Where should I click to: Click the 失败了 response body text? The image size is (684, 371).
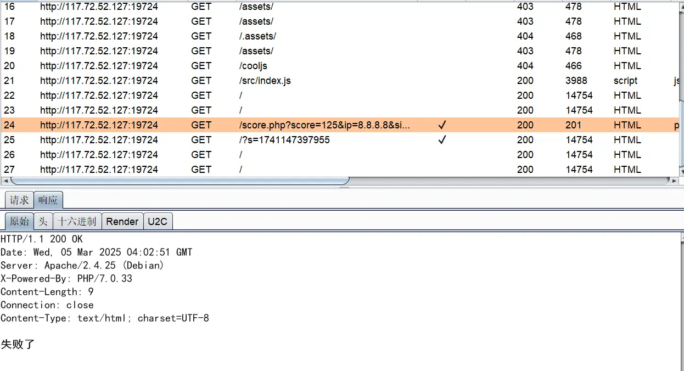[18, 344]
